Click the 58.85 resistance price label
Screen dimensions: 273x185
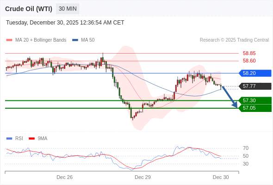(249, 53)
